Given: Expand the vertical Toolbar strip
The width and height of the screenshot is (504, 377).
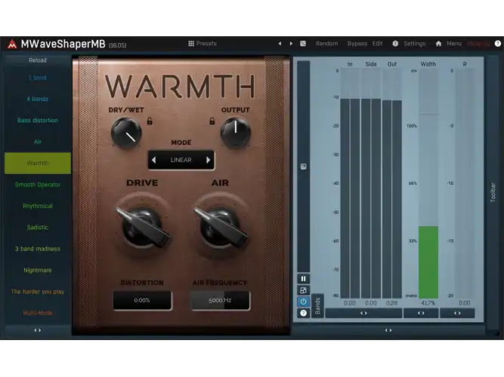Looking at the screenshot, I should (x=493, y=192).
